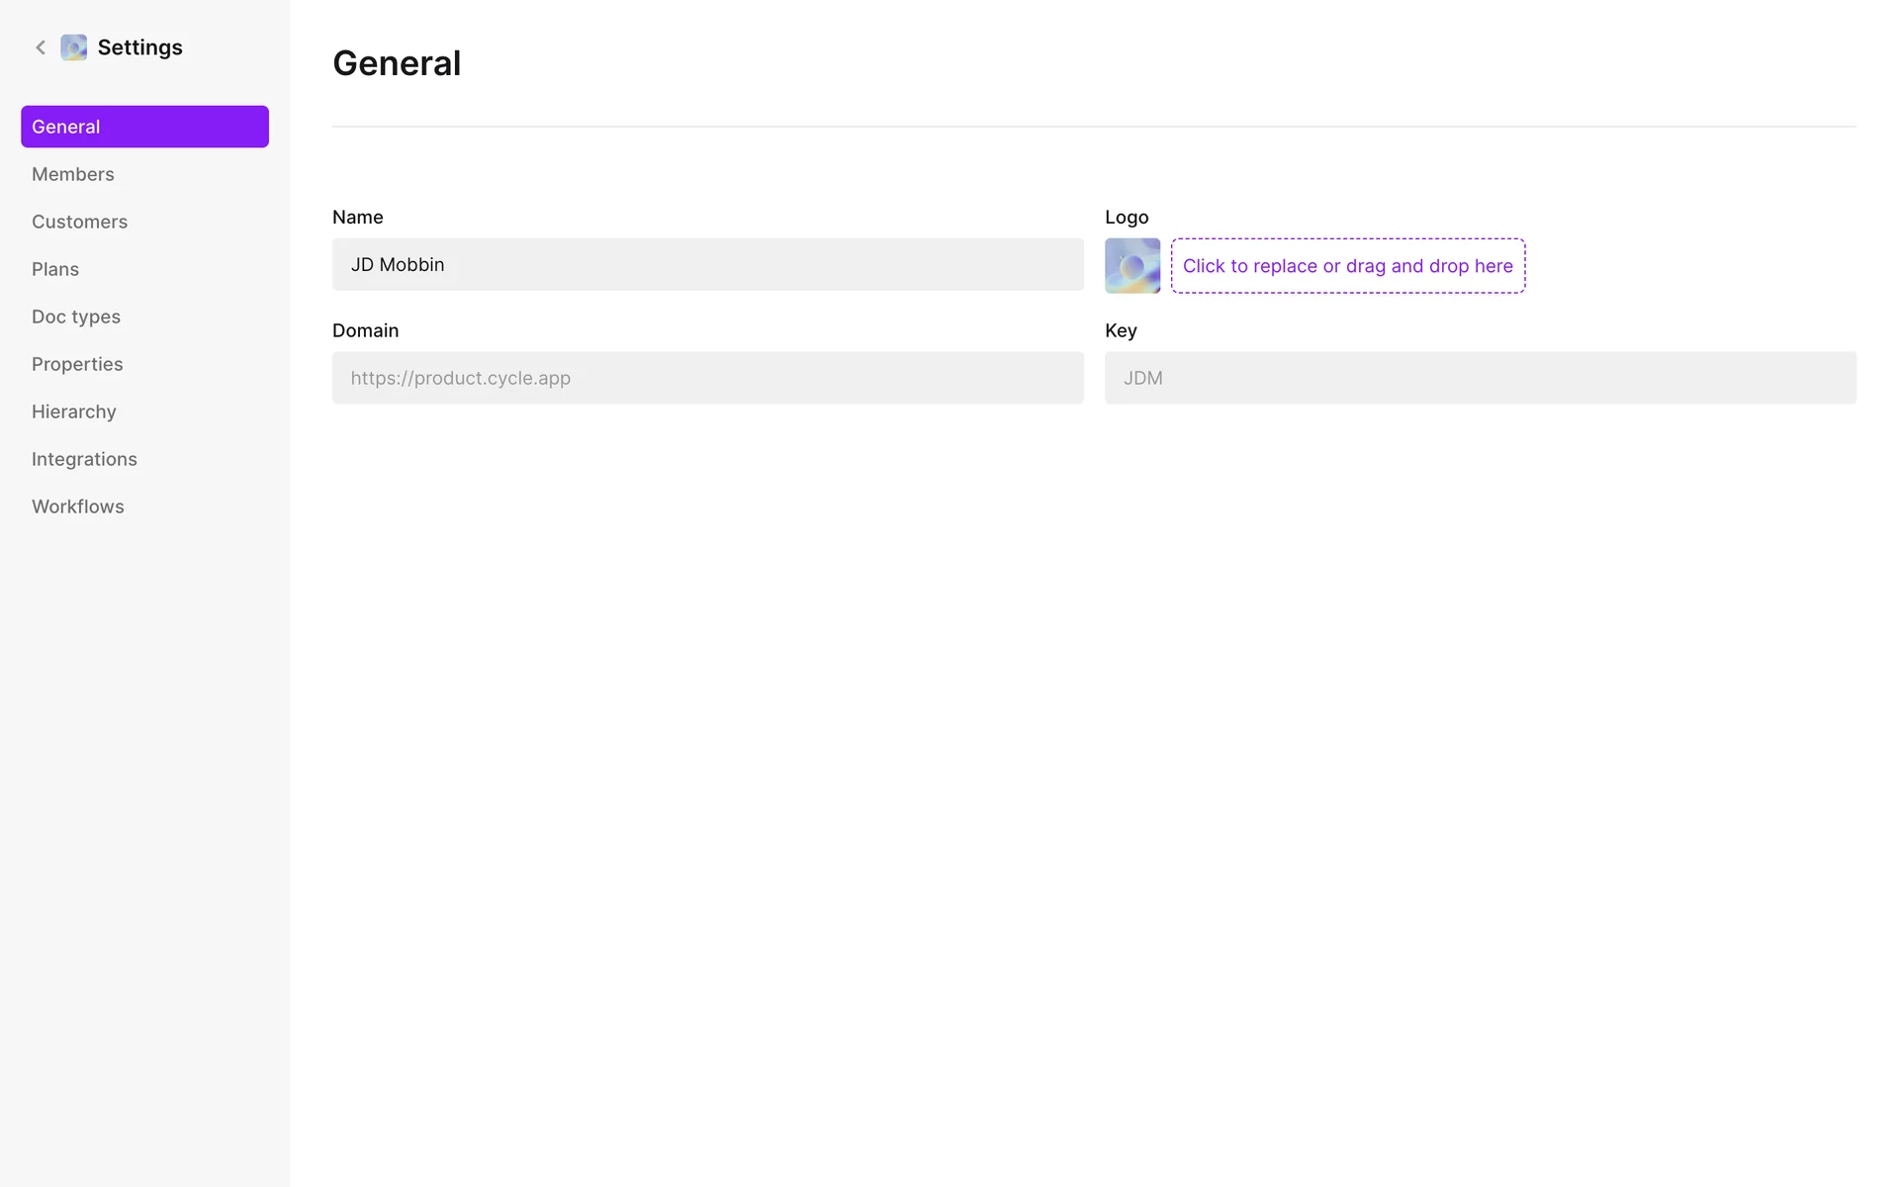Image resolution: width=1899 pixels, height=1187 pixels.
Task: Open the Plans section
Action: [x=55, y=269]
